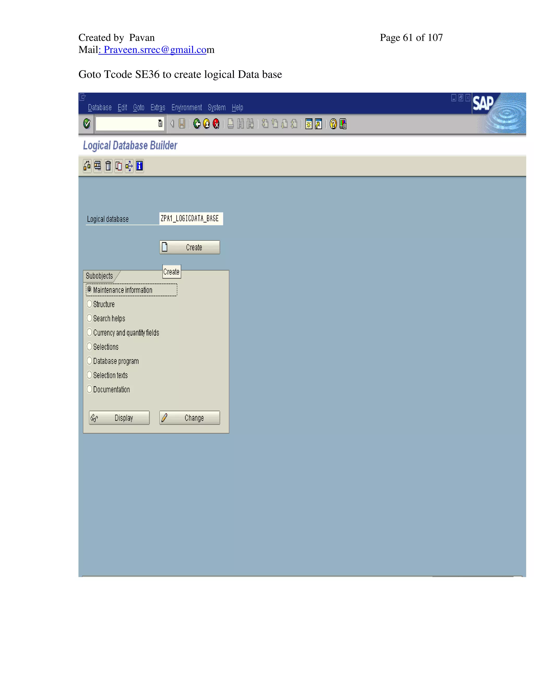Click the red Cancel icon

[x=216, y=124]
